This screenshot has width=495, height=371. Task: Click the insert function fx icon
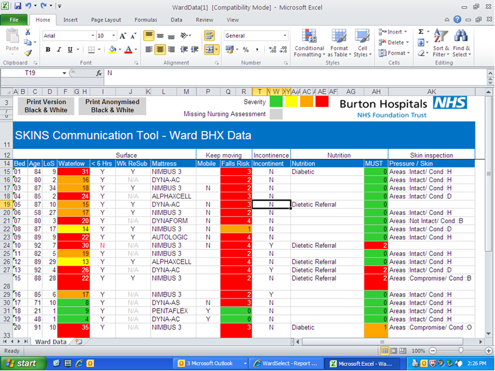click(99, 73)
